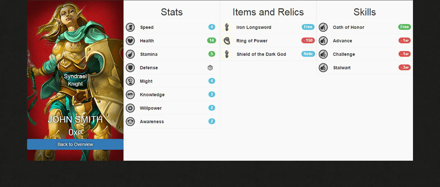The image size is (440, 187).
Task: Click the Might fist icon
Action: [x=130, y=81]
